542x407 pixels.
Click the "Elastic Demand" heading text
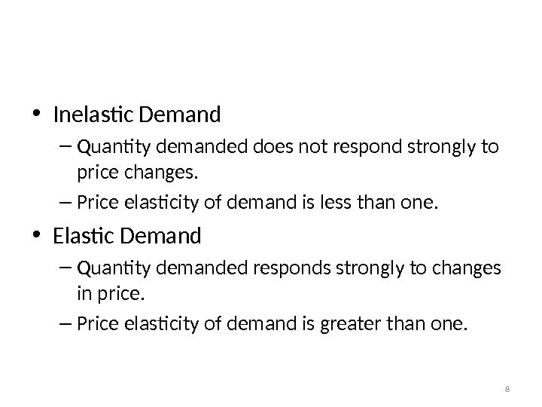tap(127, 237)
